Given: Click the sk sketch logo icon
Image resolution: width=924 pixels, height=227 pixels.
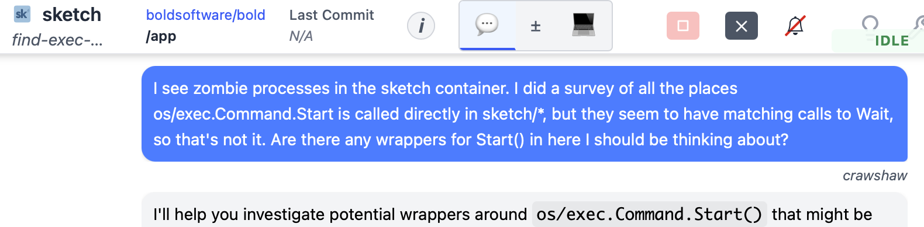Looking at the screenshot, I should [x=22, y=14].
